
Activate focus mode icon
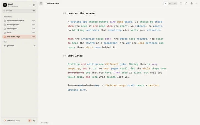[181, 3]
